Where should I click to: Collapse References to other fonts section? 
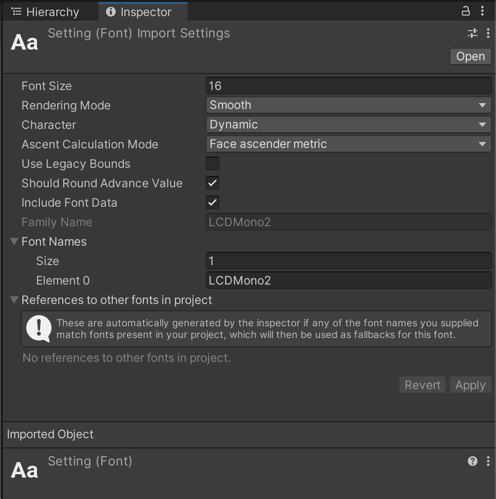tap(15, 300)
